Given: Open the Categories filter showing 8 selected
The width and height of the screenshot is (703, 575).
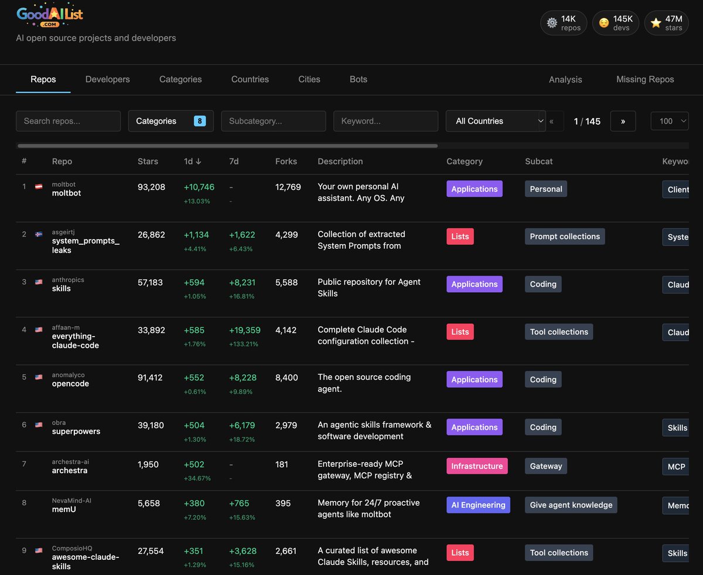Looking at the screenshot, I should [x=170, y=121].
